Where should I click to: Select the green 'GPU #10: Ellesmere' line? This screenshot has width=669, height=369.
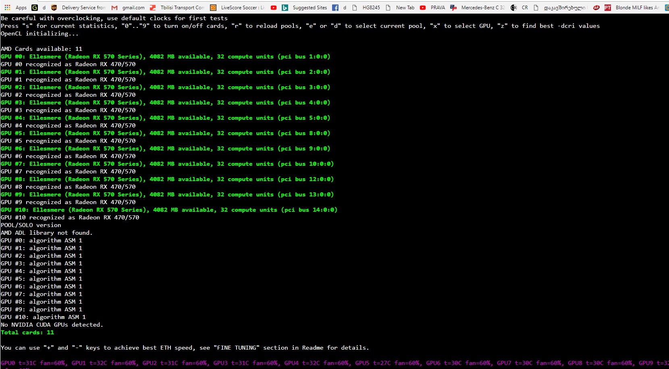[x=169, y=210]
